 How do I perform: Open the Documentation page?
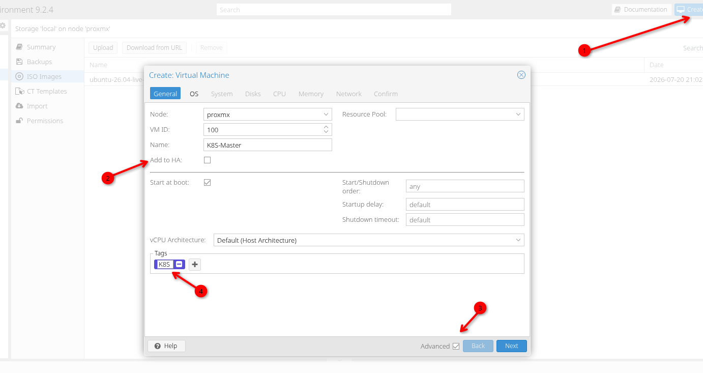click(641, 10)
